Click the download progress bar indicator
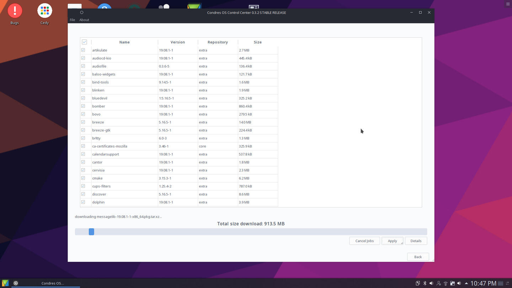This screenshot has height=288, width=512. click(x=91, y=232)
